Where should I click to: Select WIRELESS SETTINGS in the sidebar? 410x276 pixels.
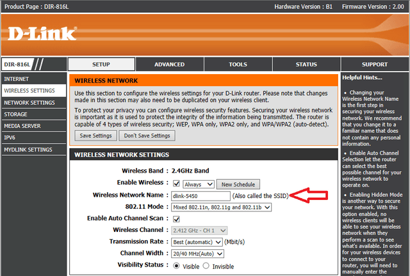(x=34, y=91)
